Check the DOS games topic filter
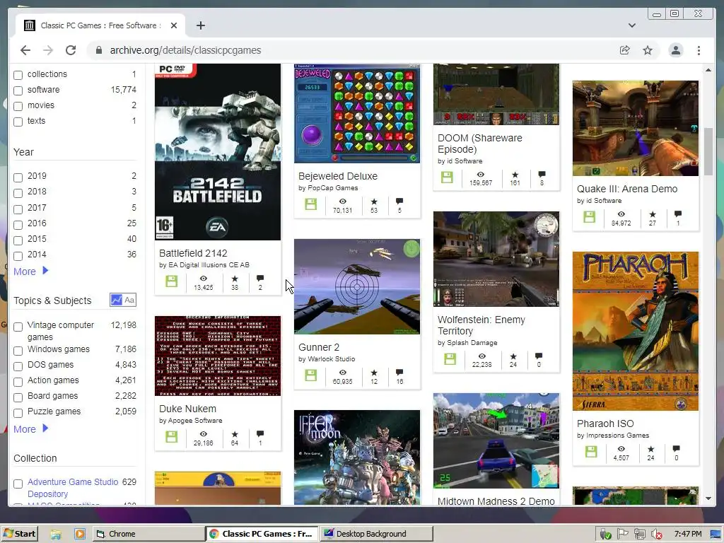 [18, 366]
